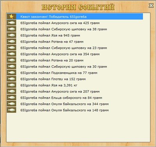Image resolution: width=156 pixels, height=147 pixels.
Task: Click fish icon for Ельца сибирского 84 грамм
Action: pos(11,98)
